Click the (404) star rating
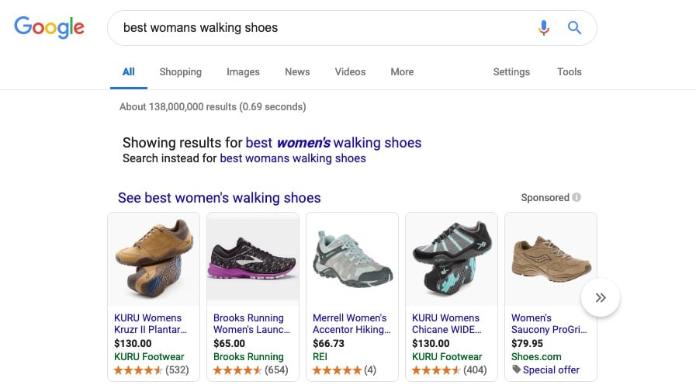 [449, 369]
